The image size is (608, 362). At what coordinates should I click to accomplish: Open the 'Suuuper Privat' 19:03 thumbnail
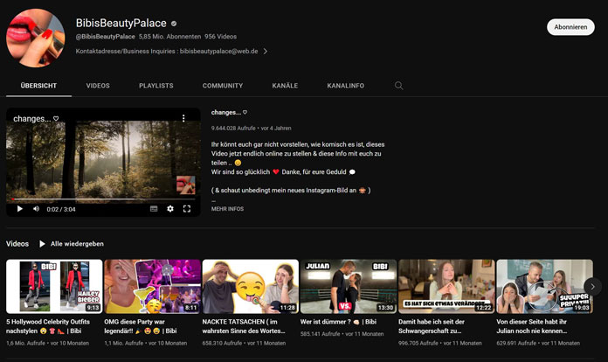coord(544,286)
